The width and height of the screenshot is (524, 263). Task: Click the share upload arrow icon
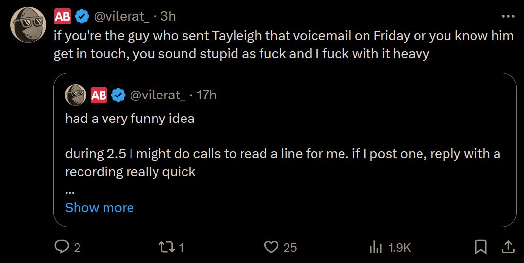tap(508, 247)
